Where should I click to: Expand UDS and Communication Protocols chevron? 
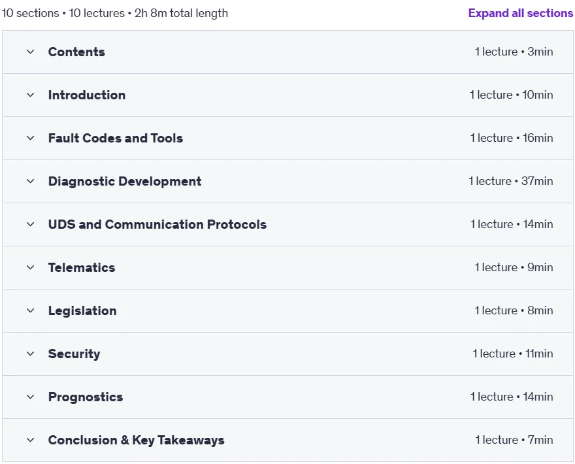31,224
